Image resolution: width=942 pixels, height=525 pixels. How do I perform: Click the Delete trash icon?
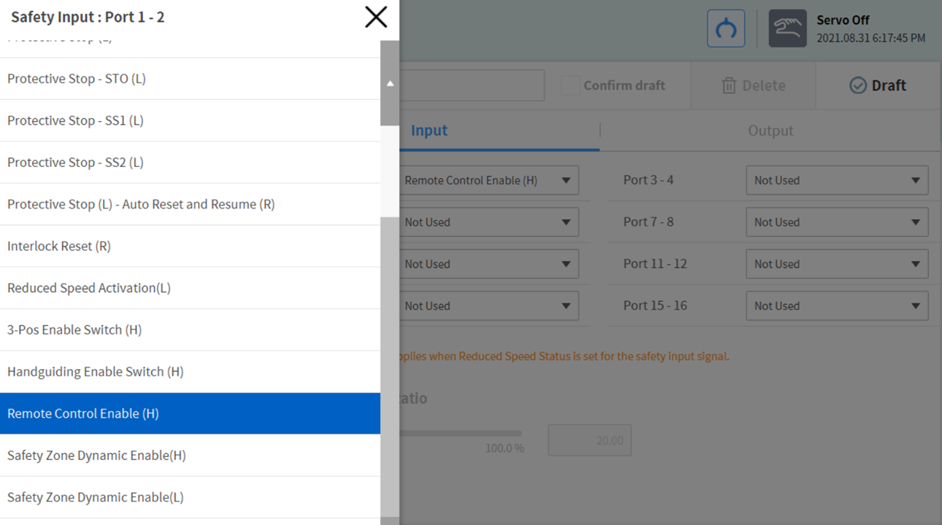tap(729, 86)
